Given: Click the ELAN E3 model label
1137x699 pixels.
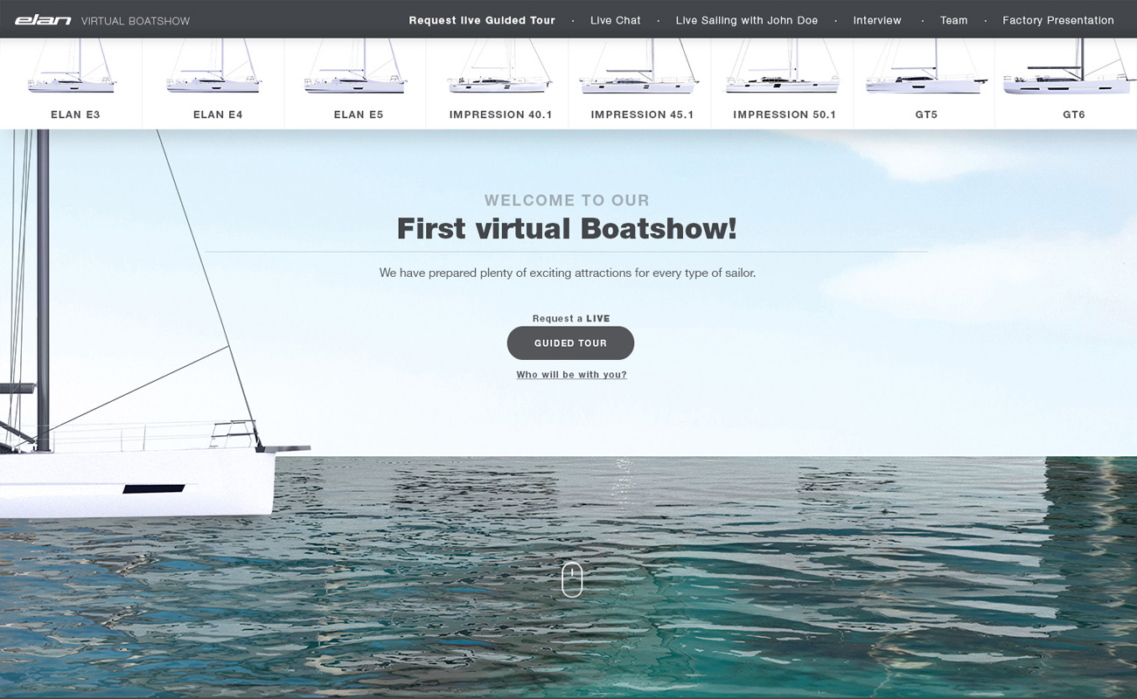Looking at the screenshot, I should click(75, 114).
